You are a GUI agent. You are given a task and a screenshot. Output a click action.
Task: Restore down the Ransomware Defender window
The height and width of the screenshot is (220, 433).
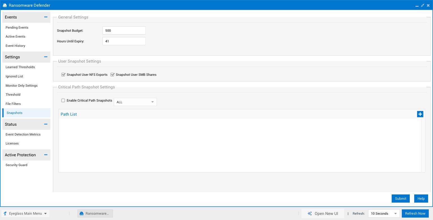(422, 5)
